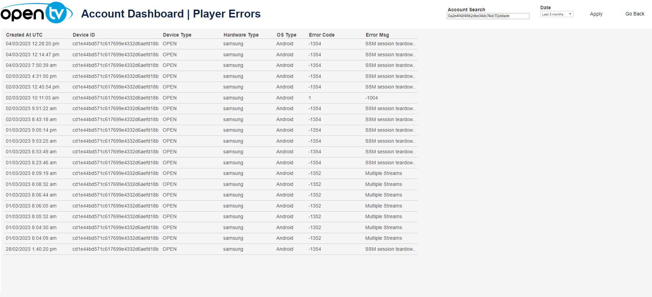The width and height of the screenshot is (652, 297).
Task: Click the Error Msg column header
Action: click(377, 35)
